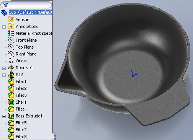The height and width of the screenshot is (140, 193).
Task: Select the Material icon
Action: [x=11, y=33]
